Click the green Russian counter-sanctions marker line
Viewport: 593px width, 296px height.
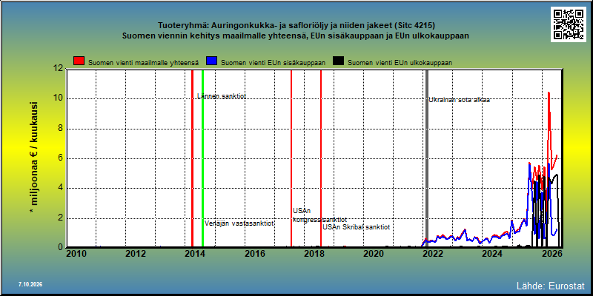click(x=202, y=158)
